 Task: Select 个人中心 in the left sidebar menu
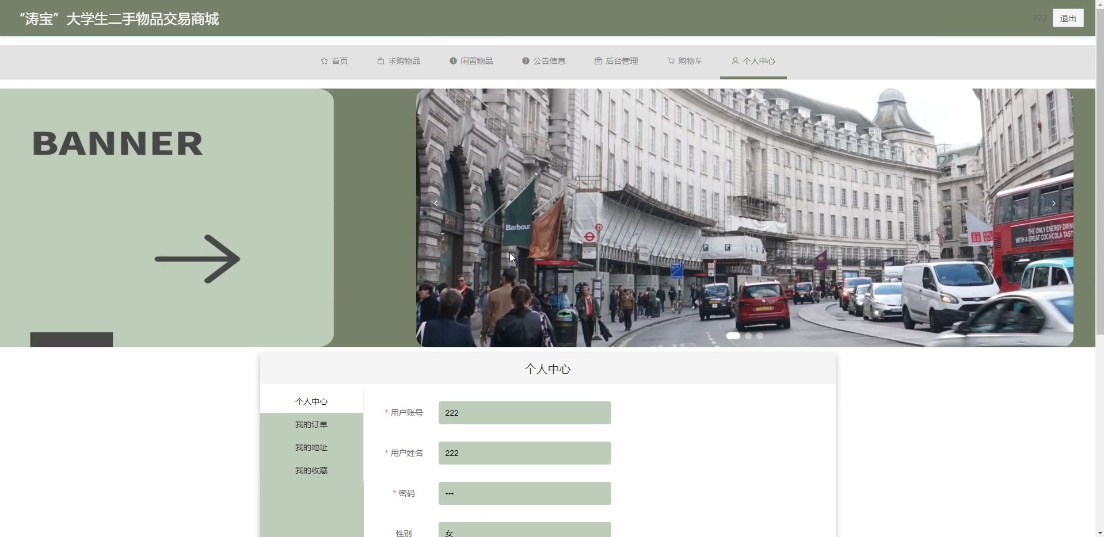click(x=311, y=401)
